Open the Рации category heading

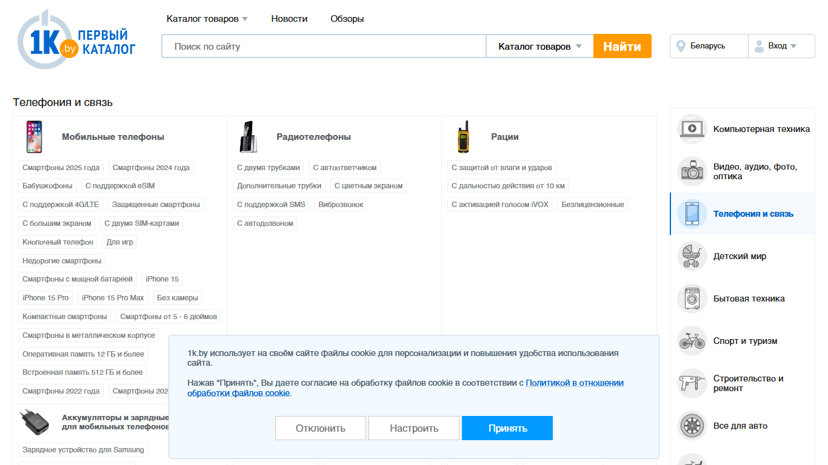click(505, 137)
